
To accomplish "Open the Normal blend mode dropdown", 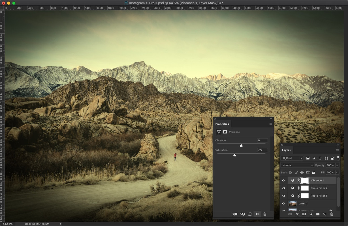I will tap(297, 165).
